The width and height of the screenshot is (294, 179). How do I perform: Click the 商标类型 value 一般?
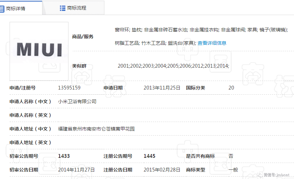(x=233, y=170)
